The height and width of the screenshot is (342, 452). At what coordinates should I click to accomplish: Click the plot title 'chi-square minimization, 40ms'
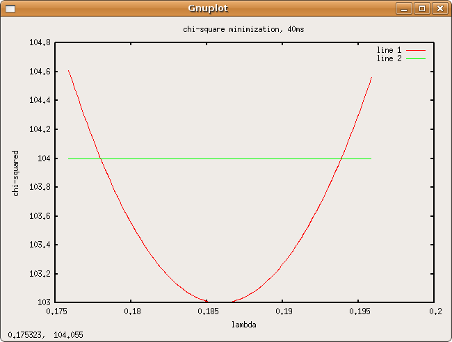tap(243, 29)
